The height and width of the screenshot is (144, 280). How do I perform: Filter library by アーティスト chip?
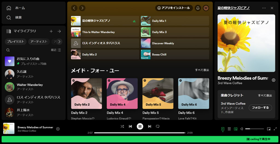[39, 42]
